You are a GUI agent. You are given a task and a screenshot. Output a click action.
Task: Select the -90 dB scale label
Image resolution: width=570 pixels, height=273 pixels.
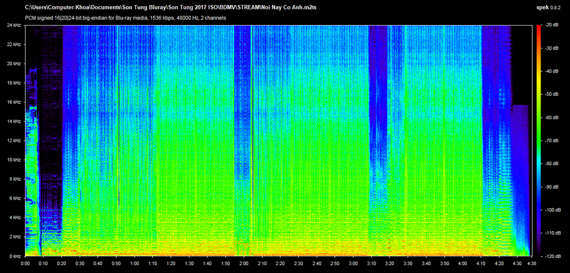551,187
